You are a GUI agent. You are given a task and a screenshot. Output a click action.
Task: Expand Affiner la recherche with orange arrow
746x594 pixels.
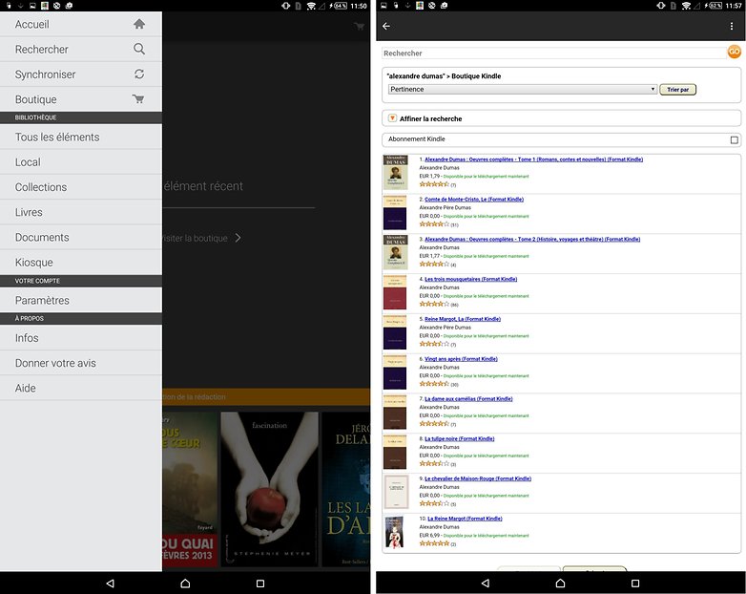pos(392,118)
